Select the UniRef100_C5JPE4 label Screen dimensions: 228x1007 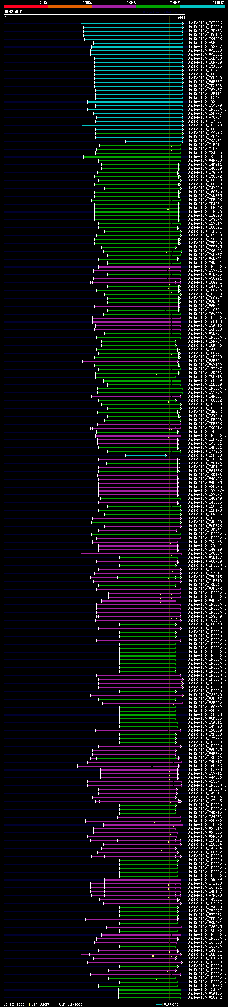pos(204,204)
